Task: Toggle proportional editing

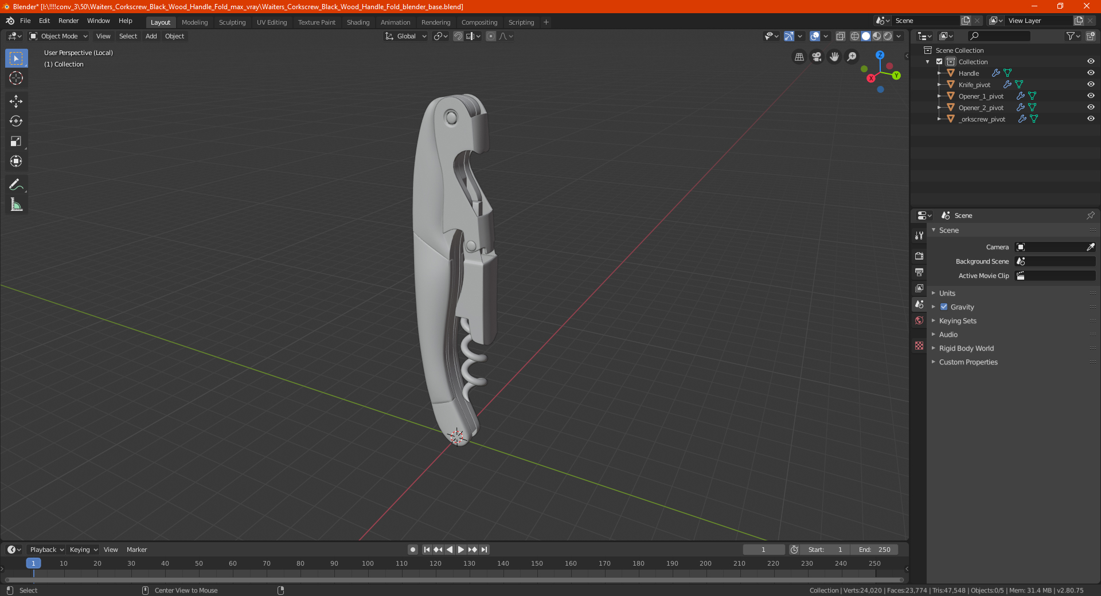Action: tap(491, 36)
